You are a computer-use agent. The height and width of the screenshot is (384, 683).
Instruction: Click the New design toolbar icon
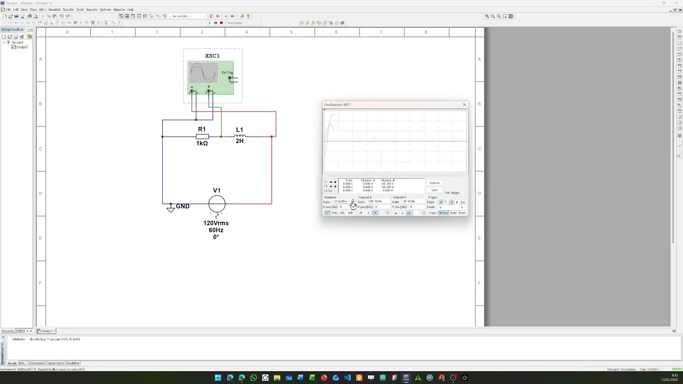[x=5, y=16]
